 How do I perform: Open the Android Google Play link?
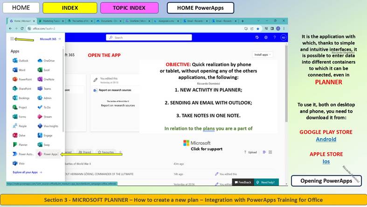coord(326,139)
